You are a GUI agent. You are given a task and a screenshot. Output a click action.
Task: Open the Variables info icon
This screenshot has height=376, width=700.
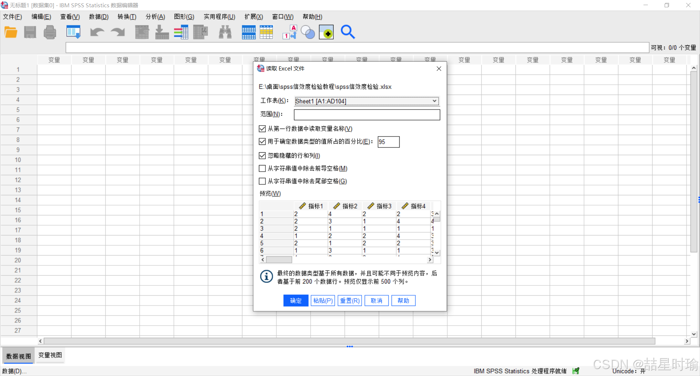click(181, 32)
